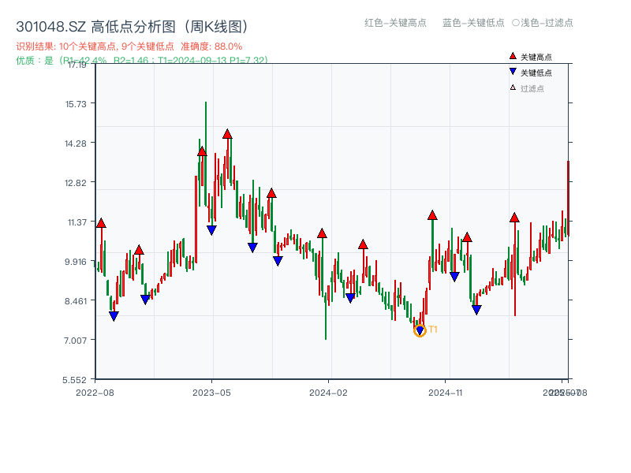Click the red marker at the 2024-11 rebound high
The width and height of the screenshot is (631, 473).
(432, 214)
